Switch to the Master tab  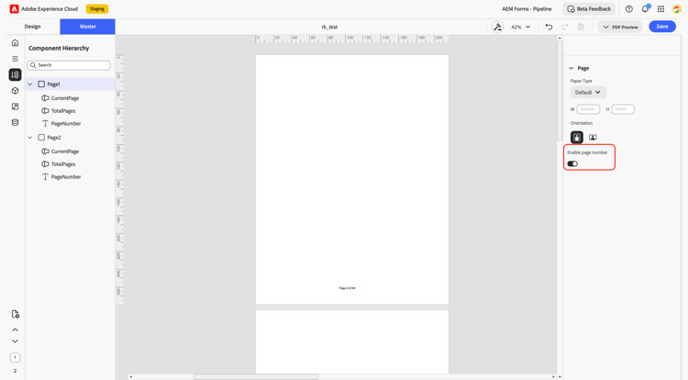coord(88,27)
